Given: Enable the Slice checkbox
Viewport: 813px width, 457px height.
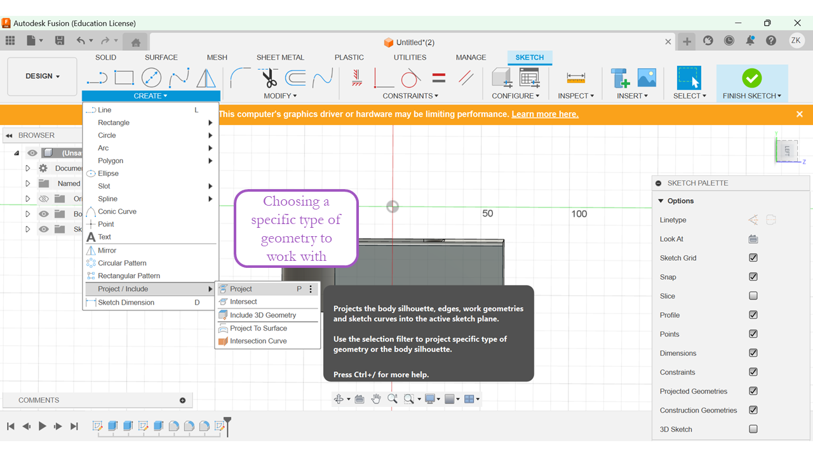Looking at the screenshot, I should pos(753,296).
